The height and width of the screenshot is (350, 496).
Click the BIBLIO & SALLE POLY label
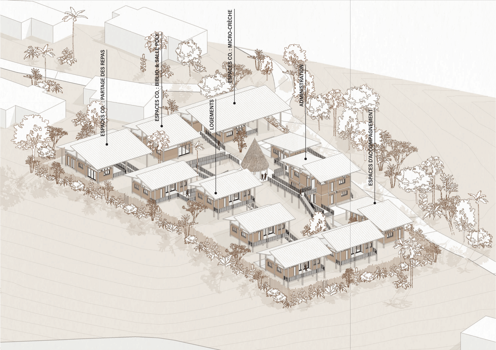[x=157, y=77]
